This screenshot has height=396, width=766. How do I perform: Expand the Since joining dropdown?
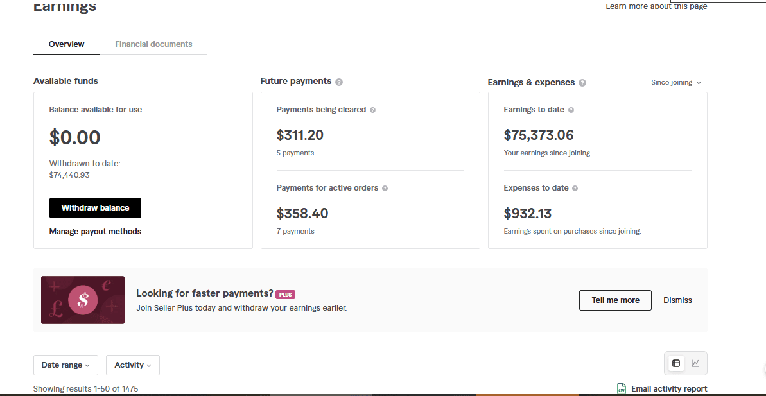(676, 83)
